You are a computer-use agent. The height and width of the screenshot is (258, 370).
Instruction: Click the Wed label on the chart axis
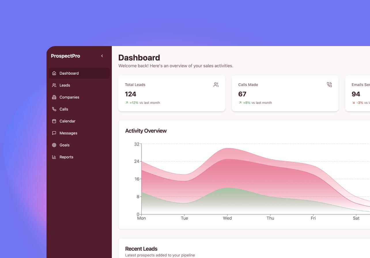(x=228, y=218)
